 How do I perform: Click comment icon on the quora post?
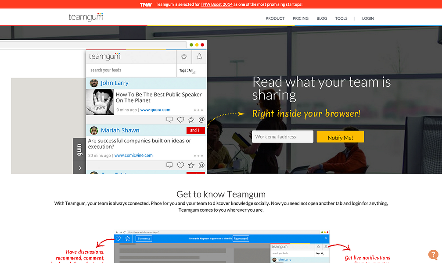(x=169, y=119)
